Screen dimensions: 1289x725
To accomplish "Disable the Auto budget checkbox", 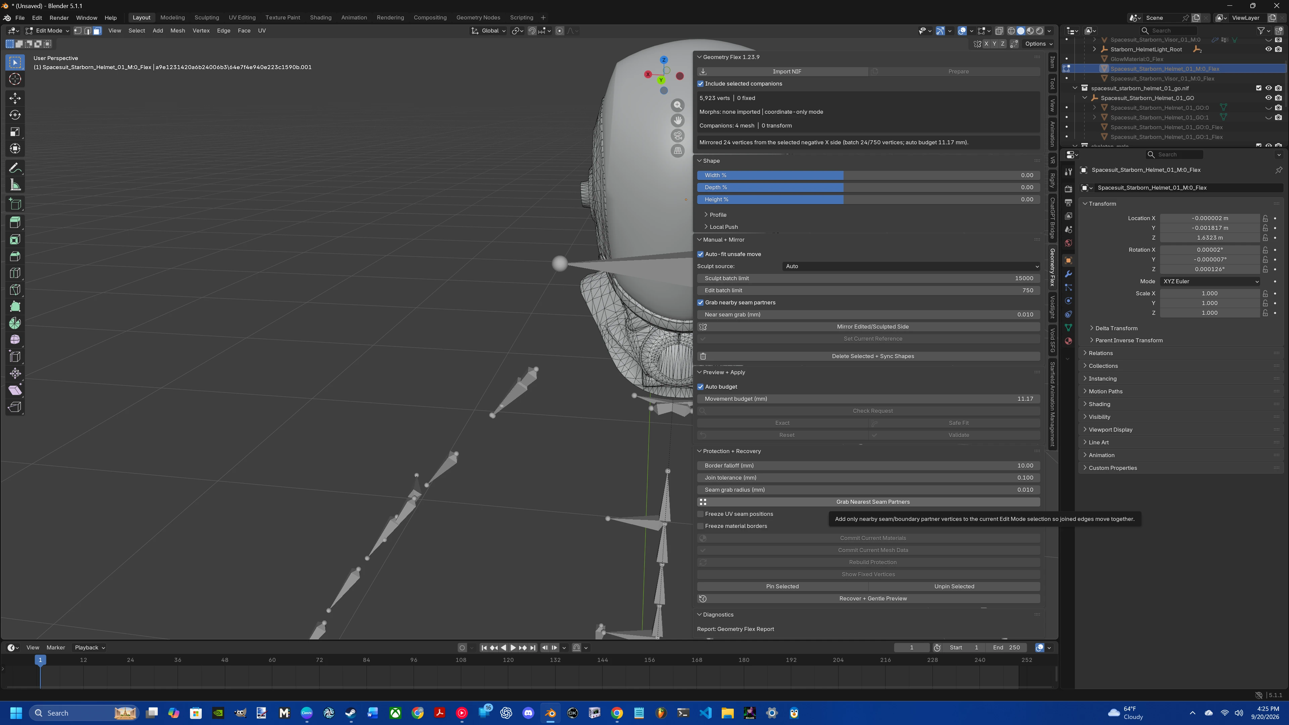I will [x=701, y=387].
